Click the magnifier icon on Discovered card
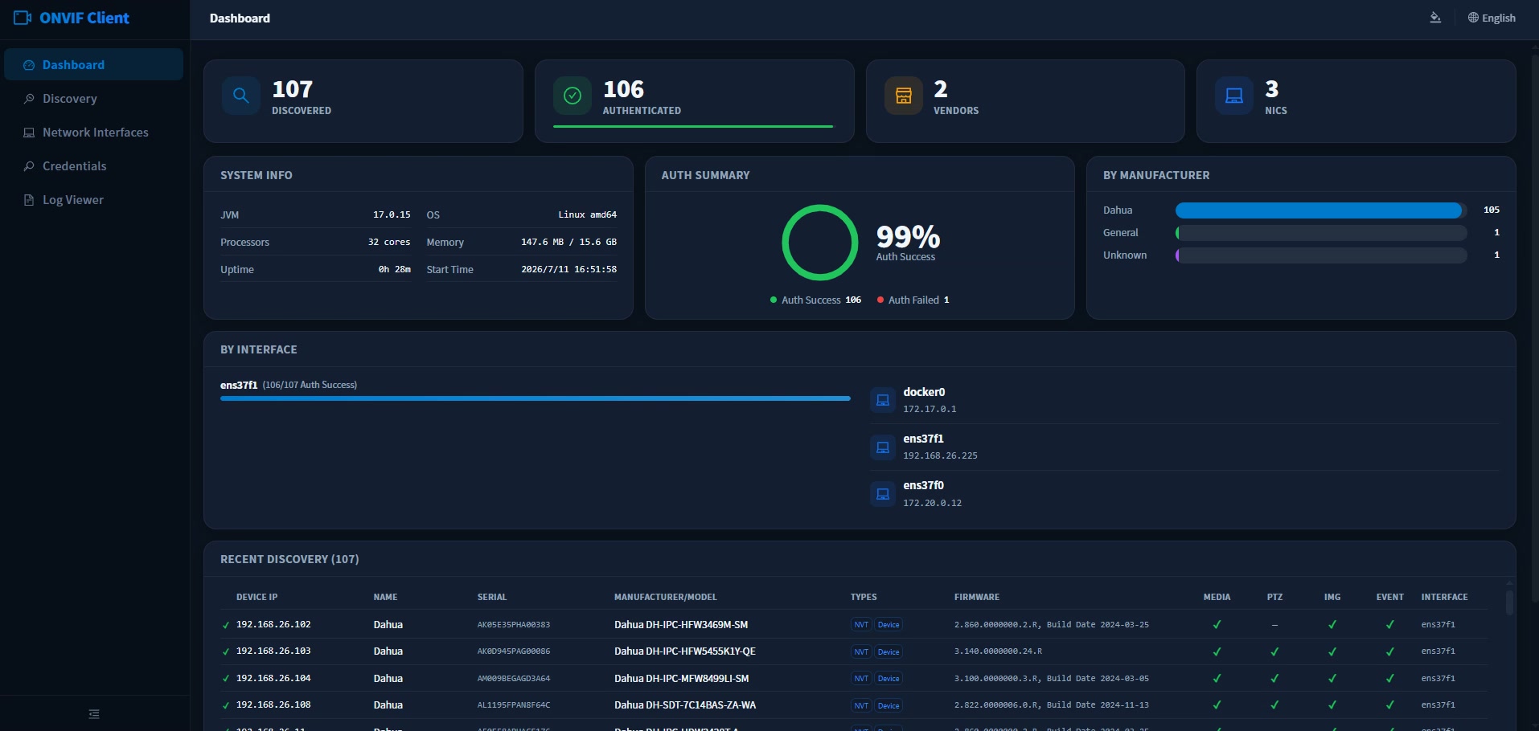Image resolution: width=1539 pixels, height=731 pixels. click(240, 96)
